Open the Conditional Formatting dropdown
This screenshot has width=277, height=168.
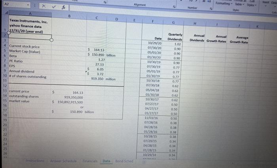(x=224, y=3)
